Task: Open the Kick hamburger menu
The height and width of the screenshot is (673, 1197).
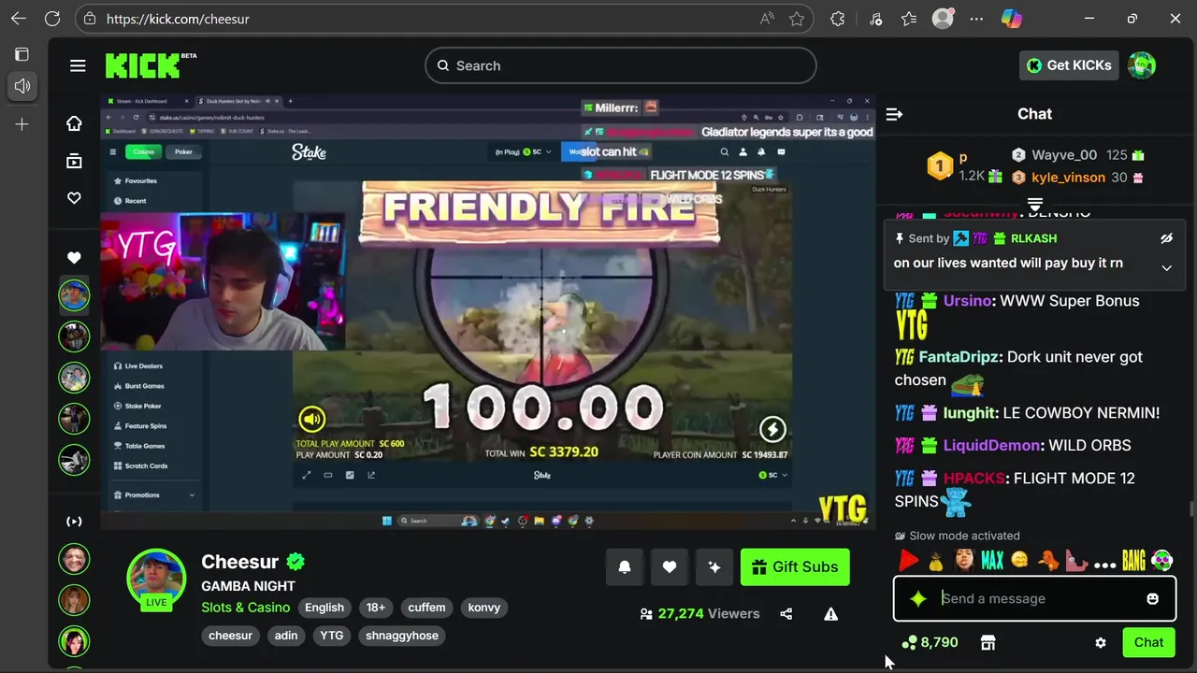Action: pyautogui.click(x=78, y=65)
